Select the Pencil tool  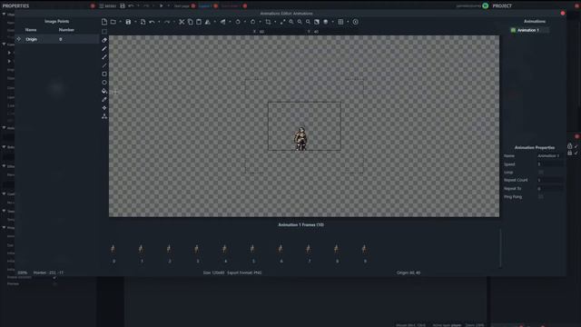(x=104, y=48)
